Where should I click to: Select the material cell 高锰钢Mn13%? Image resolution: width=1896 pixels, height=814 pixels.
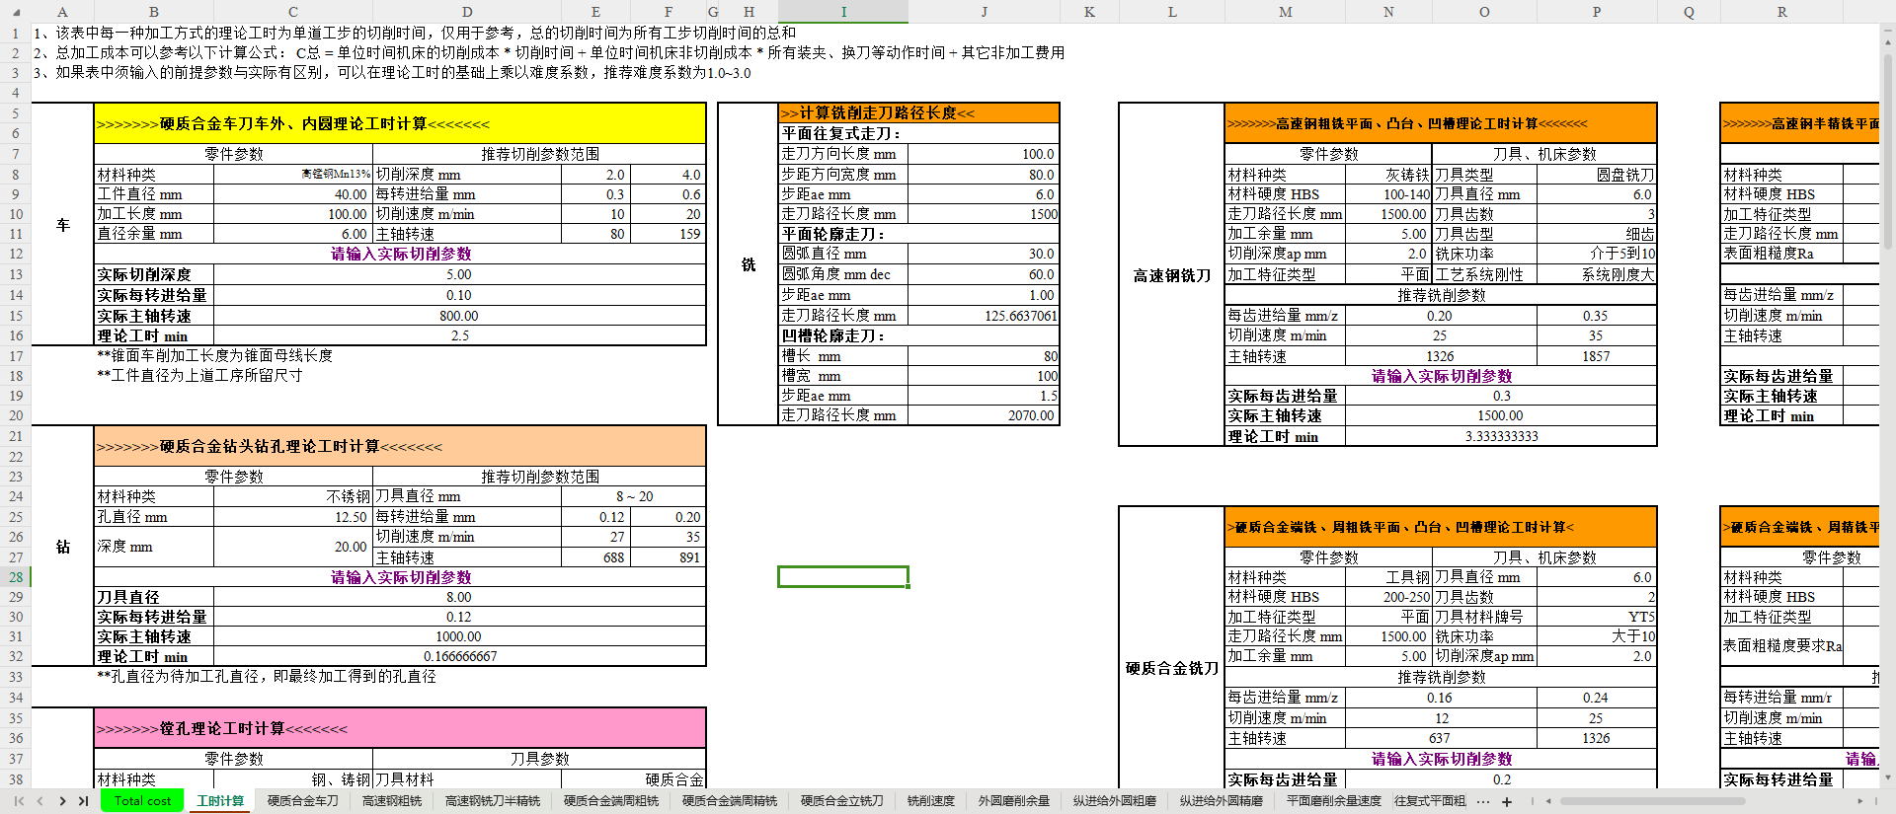pyautogui.click(x=293, y=174)
